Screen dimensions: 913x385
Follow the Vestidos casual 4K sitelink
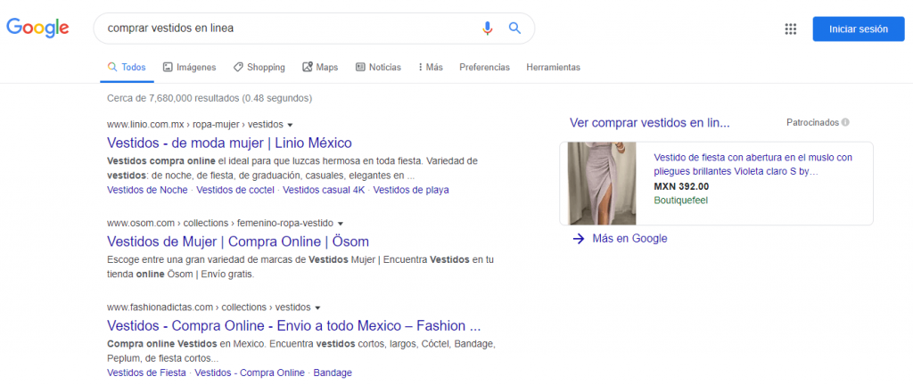pyautogui.click(x=324, y=190)
